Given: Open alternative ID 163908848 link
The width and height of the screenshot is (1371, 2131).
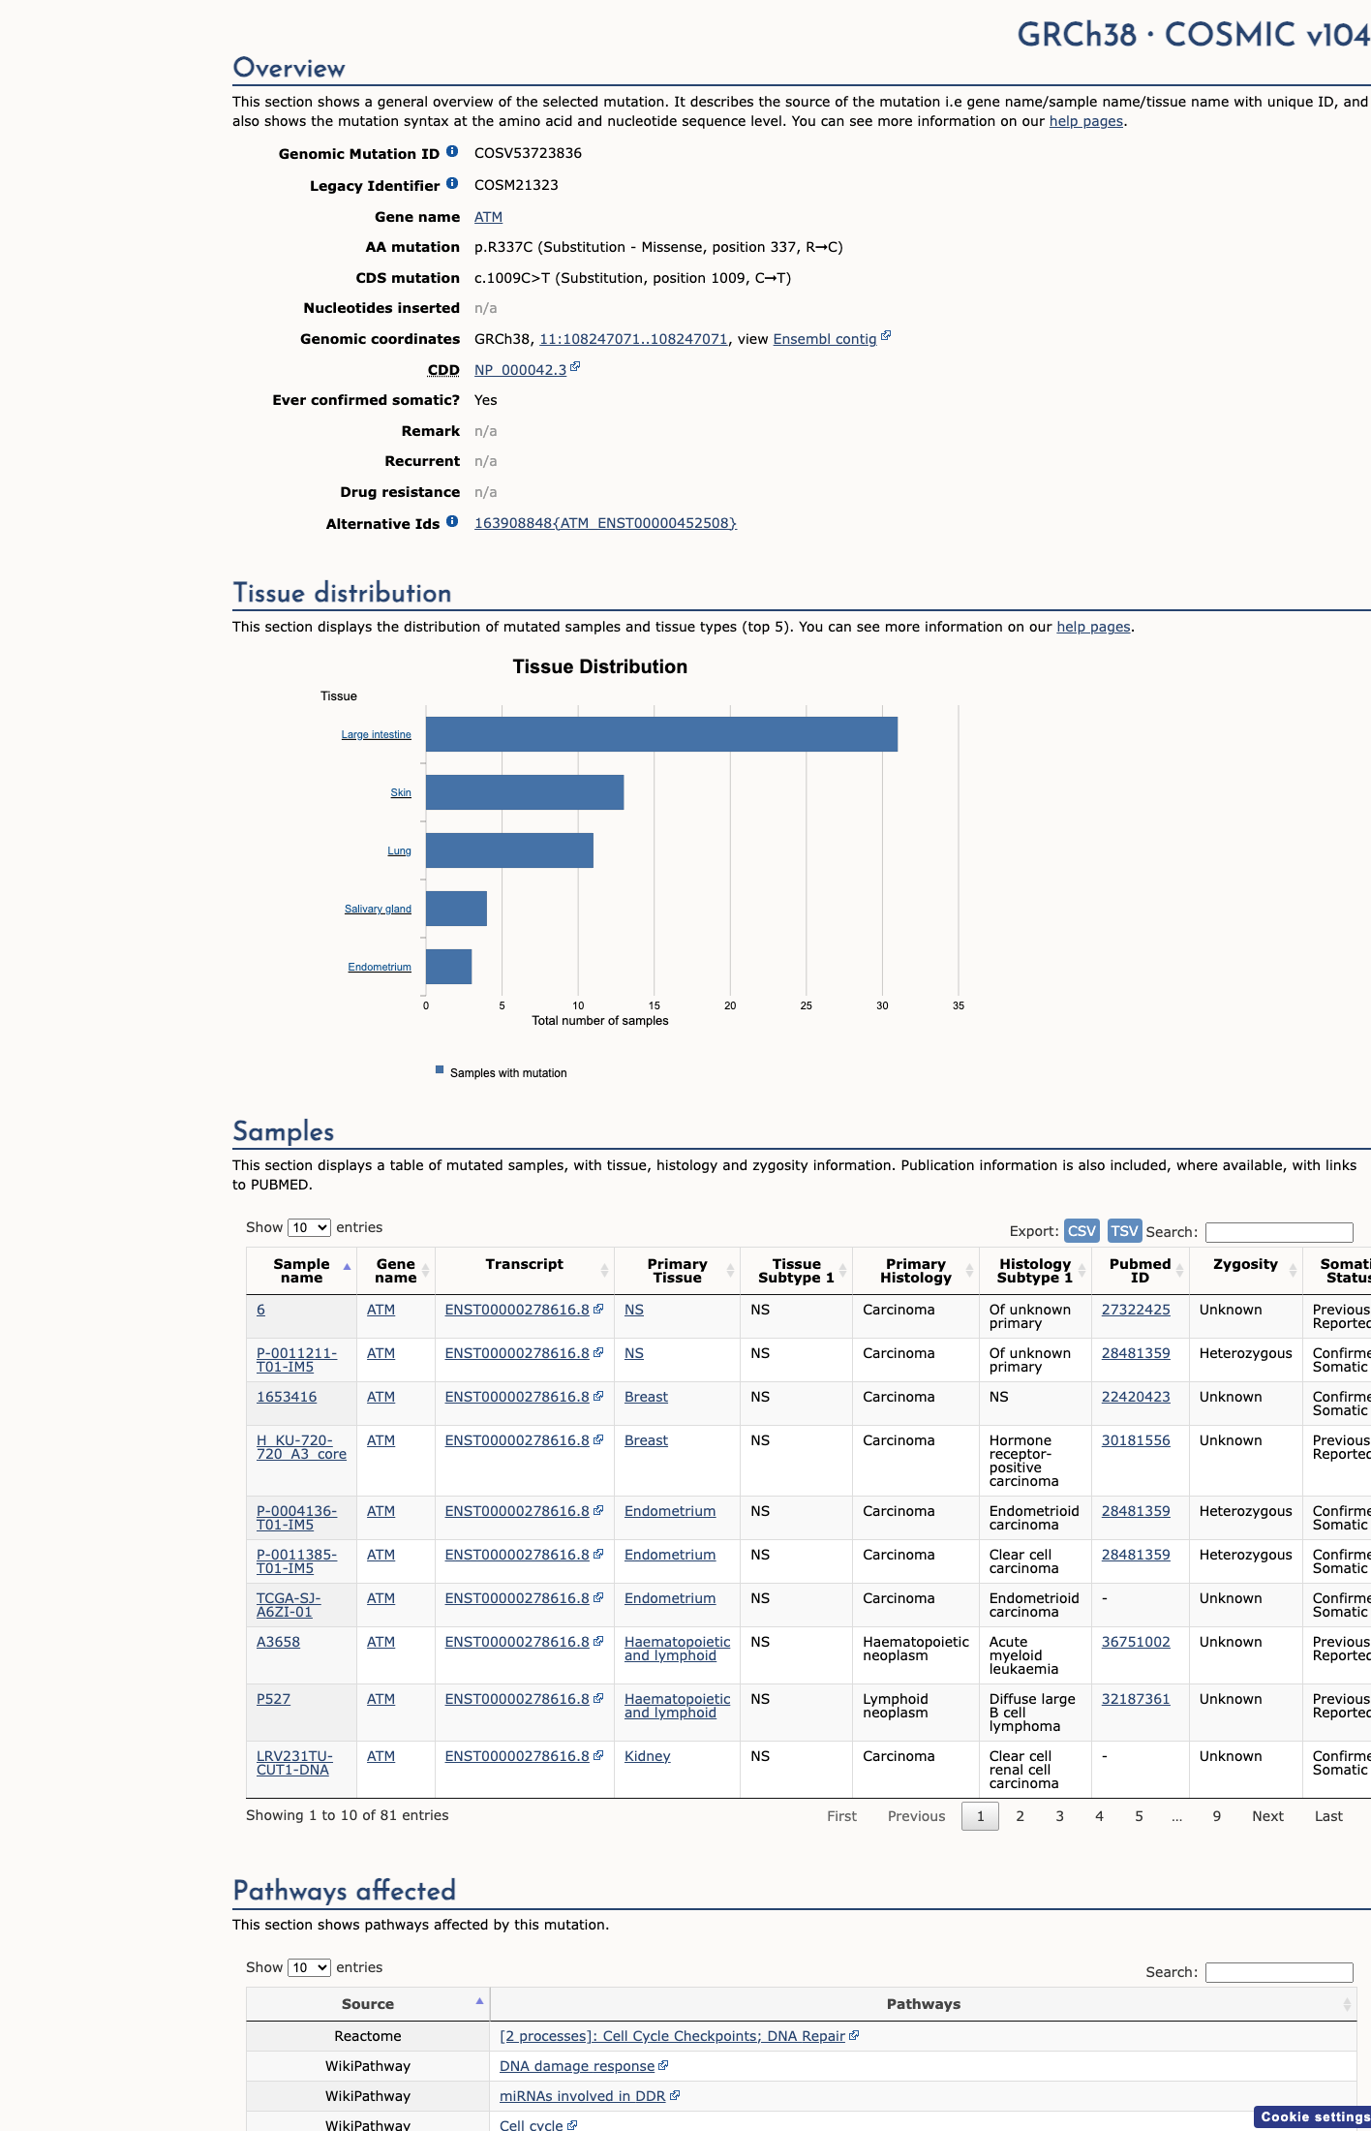Looking at the screenshot, I should pyautogui.click(x=605, y=523).
